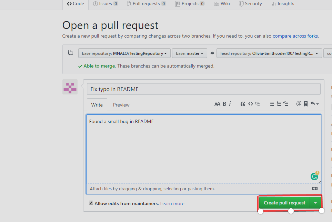
Task: Click the Able to merge status text
Action: 100,66
